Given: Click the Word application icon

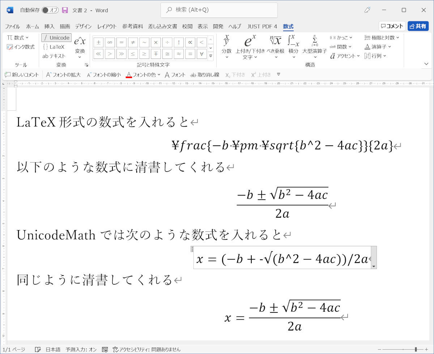Looking at the screenshot, I should pos(10,10).
